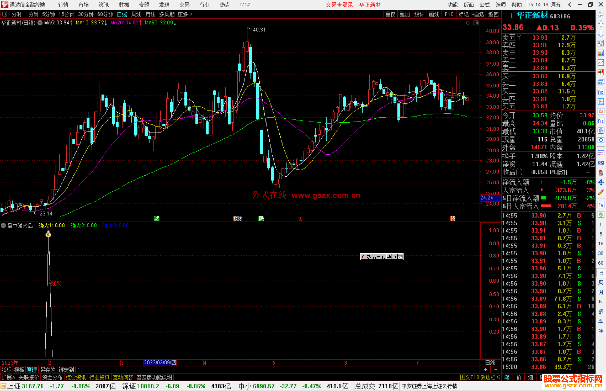This screenshot has height=391, width=606.
Task: Click the trend line chart sidebar icon
Action: pyautogui.click(x=601, y=63)
